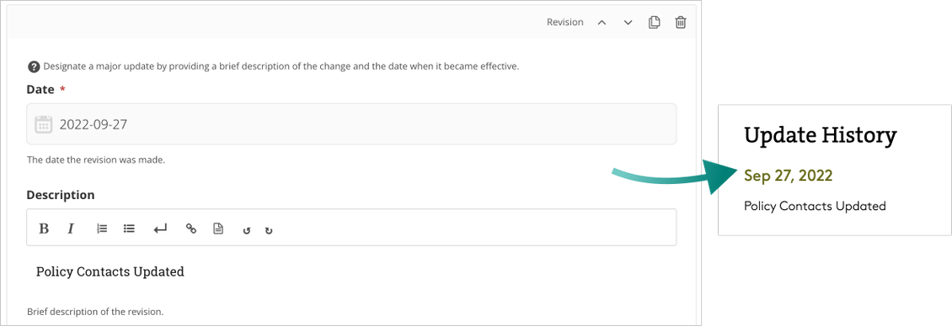952x326 pixels.
Task: Open the calendar date picker icon
Action: (43, 124)
